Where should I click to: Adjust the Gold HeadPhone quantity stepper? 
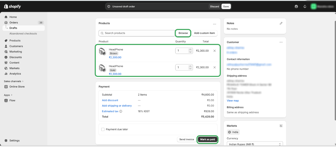190,67
